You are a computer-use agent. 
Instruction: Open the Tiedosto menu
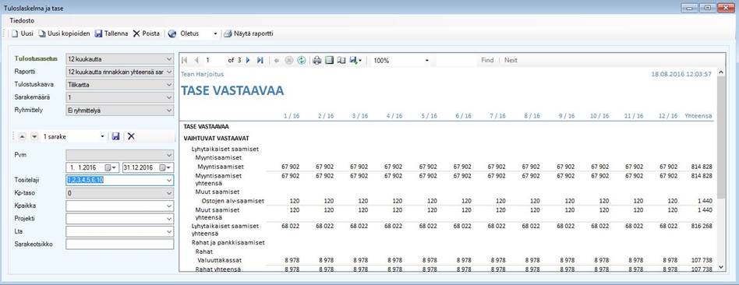22,21
